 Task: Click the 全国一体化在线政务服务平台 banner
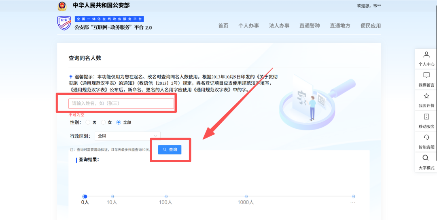tap(109, 19)
